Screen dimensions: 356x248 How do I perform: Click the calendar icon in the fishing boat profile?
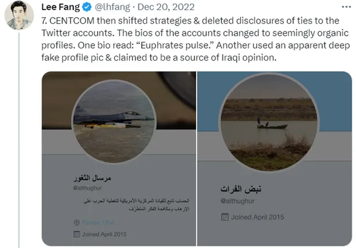point(224,217)
